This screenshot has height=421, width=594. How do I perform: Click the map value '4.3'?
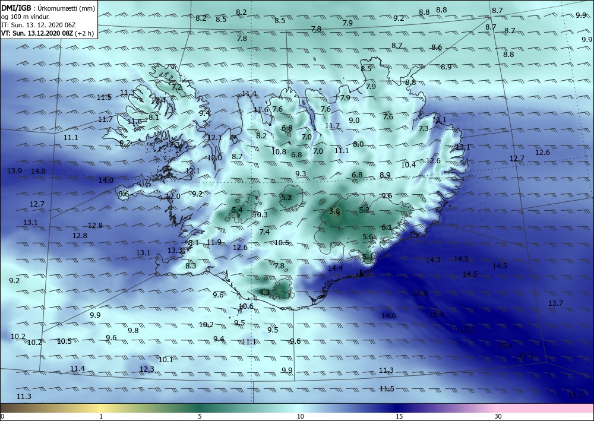(x=264, y=292)
